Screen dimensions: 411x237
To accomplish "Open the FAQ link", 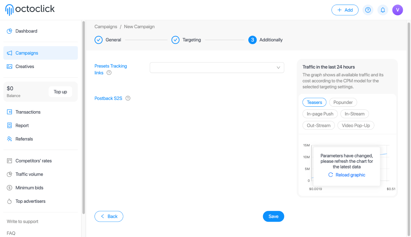I will point(11,233).
